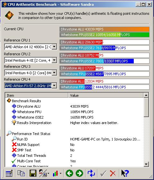Viewport: 154px width, 180px height.
Task: Click the Item column header
Action: pos(37,95)
